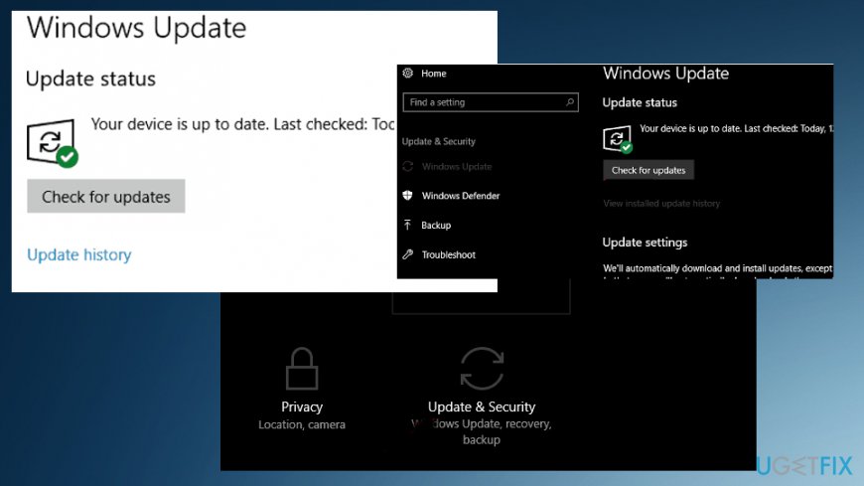Click the update status icon in the white window
The width and height of the screenshot is (864, 486).
point(53,143)
